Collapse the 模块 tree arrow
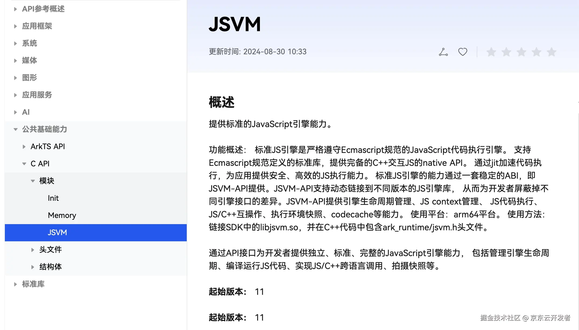 33,181
